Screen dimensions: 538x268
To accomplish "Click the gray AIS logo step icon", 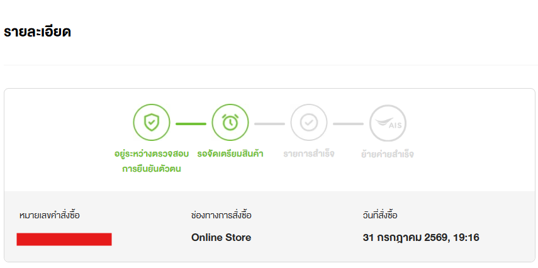I will (x=388, y=123).
